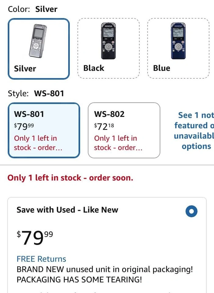Open the unavailable options link
The height and width of the screenshot is (293, 214).
pos(194,131)
